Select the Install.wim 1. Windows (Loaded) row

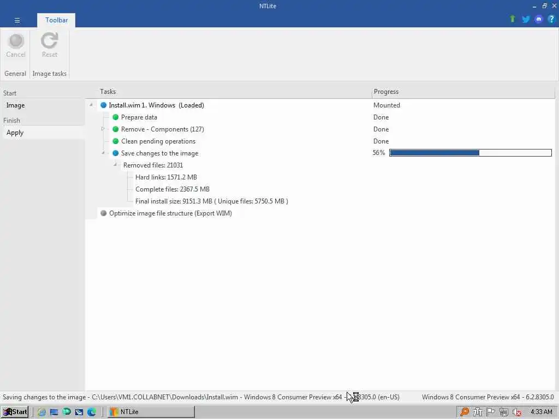coord(156,105)
